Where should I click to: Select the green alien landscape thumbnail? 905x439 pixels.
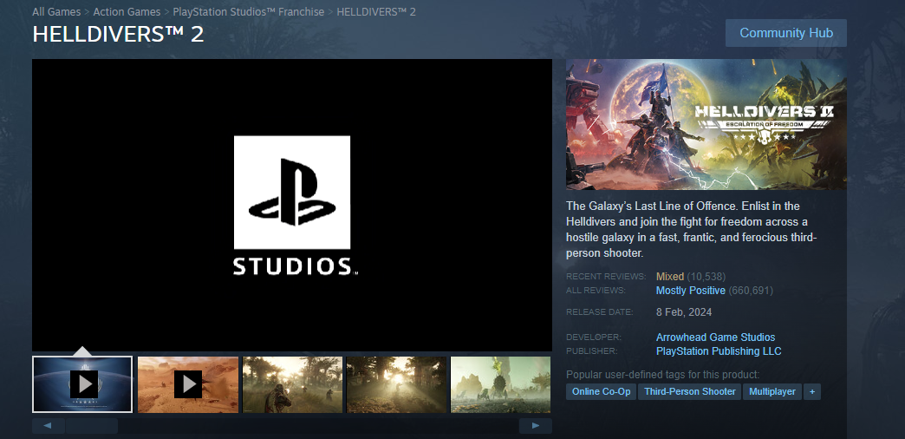click(x=500, y=384)
